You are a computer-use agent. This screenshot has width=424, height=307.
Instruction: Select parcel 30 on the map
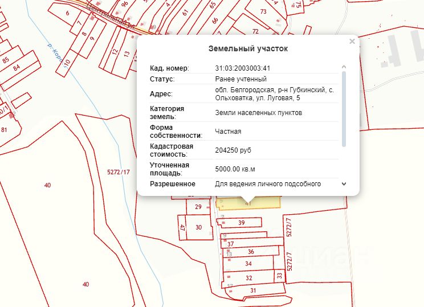tap(199, 227)
